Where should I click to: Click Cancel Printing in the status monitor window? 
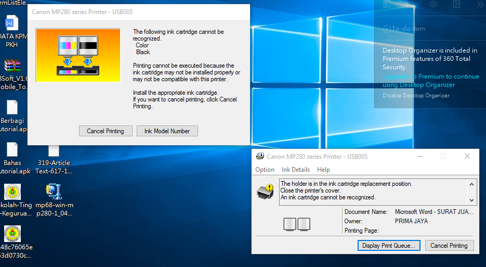point(449,246)
